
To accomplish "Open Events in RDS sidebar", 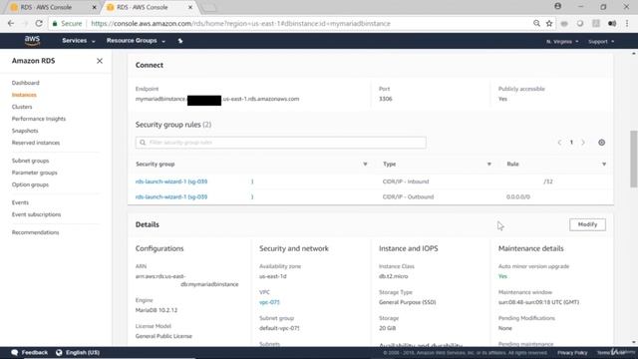I will (x=20, y=202).
